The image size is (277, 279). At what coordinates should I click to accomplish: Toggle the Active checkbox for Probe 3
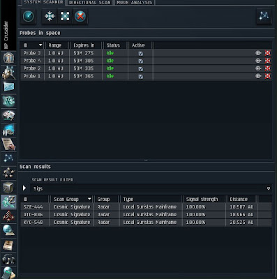point(141,54)
